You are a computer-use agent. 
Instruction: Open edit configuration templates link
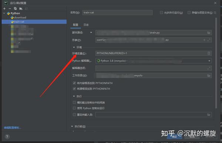13,128
